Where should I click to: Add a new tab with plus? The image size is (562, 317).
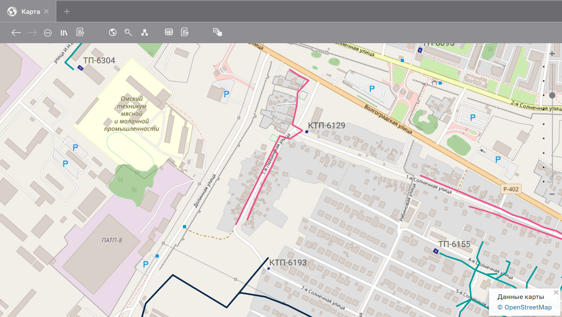(67, 11)
